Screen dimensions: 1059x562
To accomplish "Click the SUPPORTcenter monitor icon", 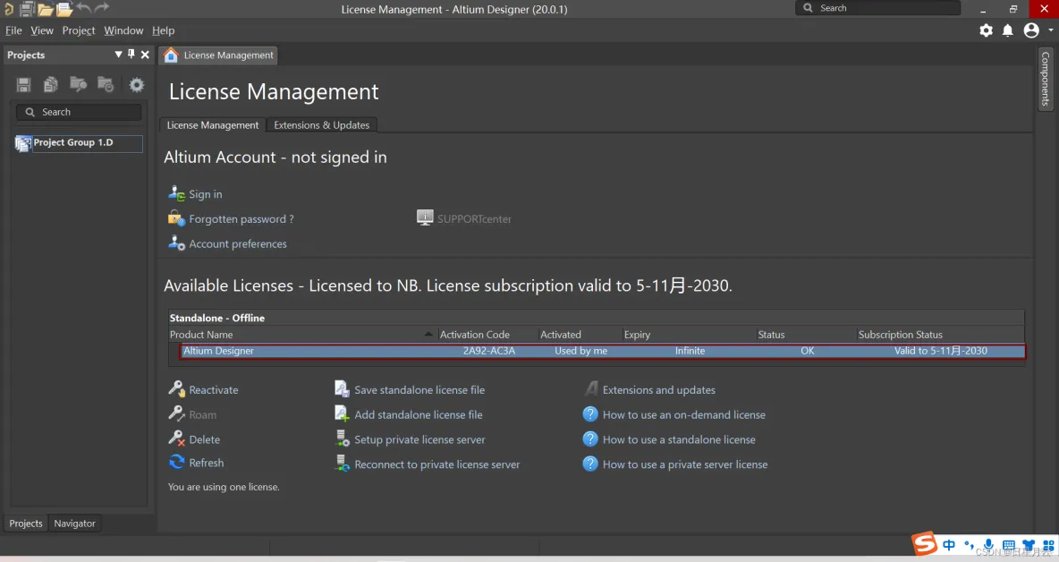I will (425, 217).
